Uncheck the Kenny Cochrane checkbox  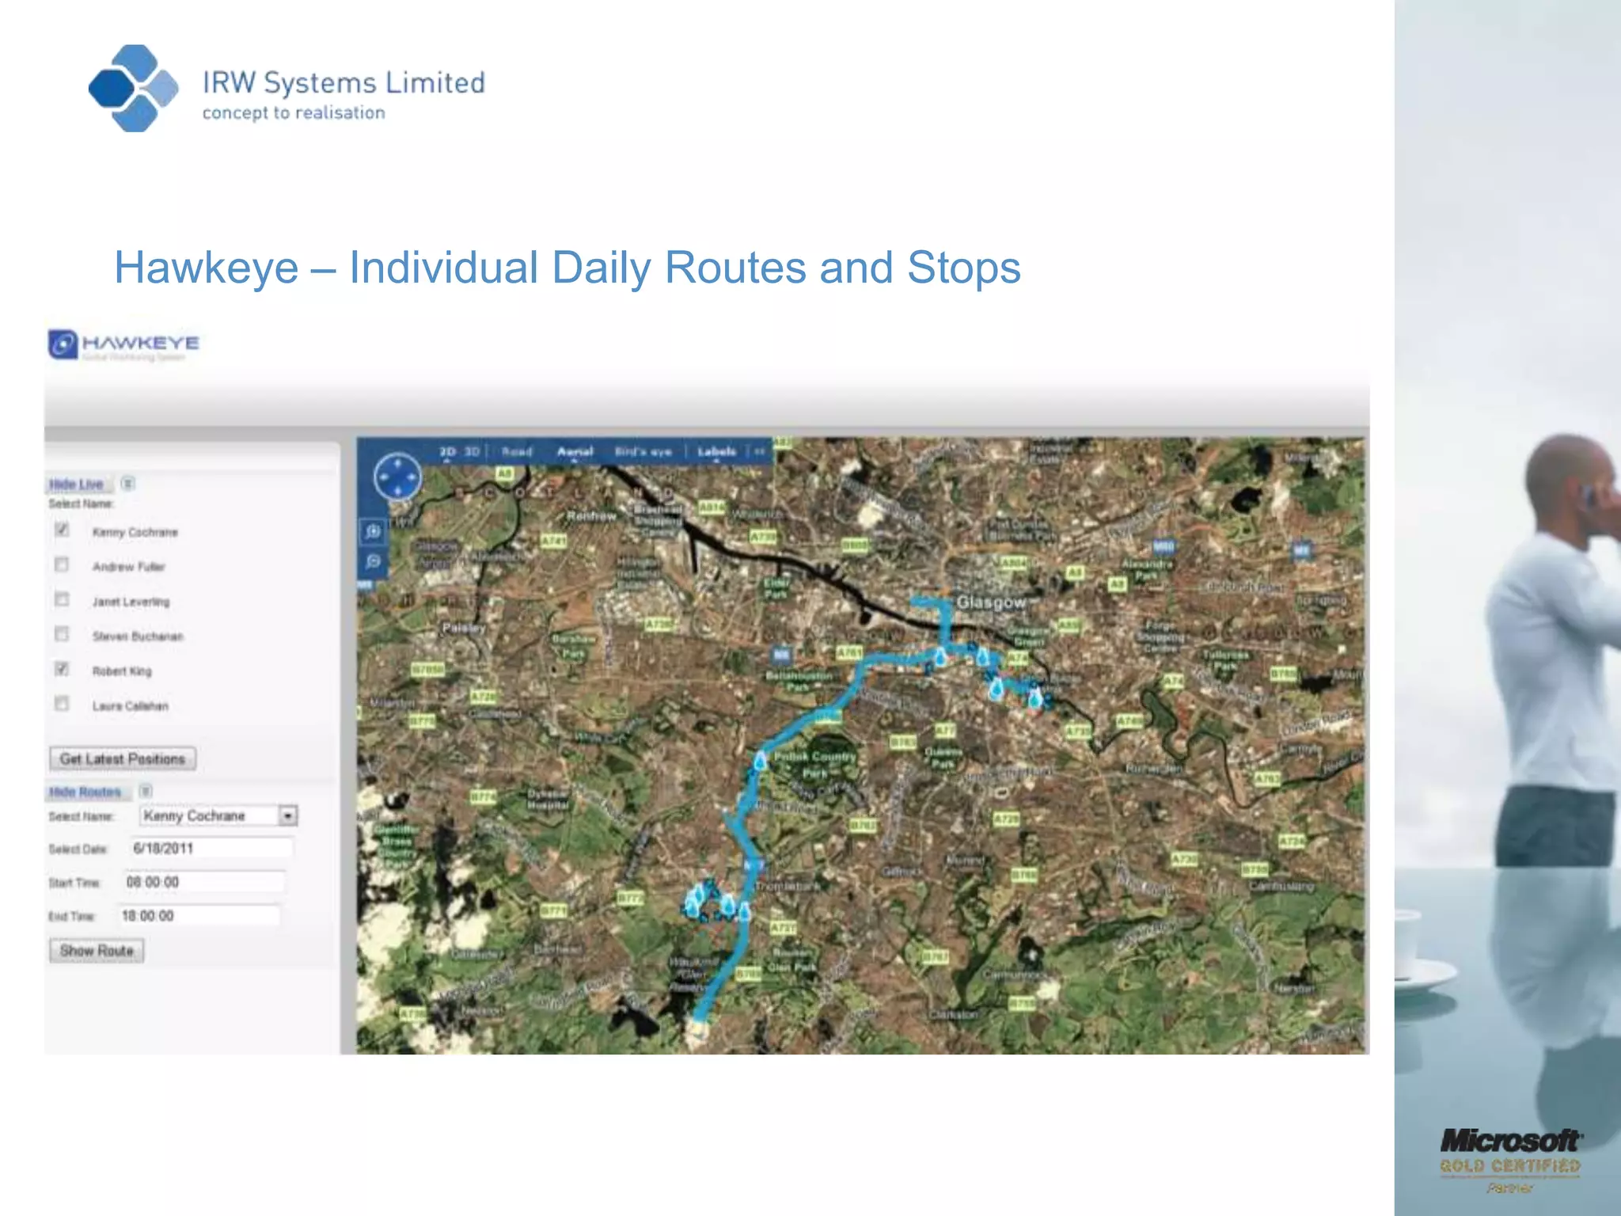pyautogui.click(x=62, y=530)
